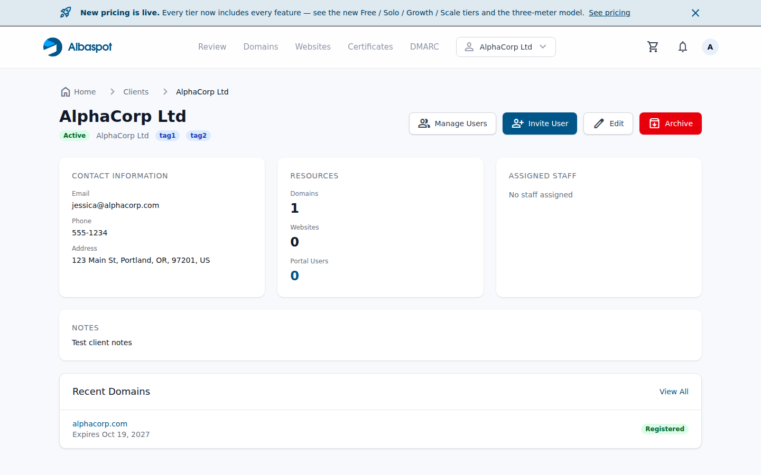Go to the Review menu
Viewport: 761px width, 475px height.
[212, 47]
